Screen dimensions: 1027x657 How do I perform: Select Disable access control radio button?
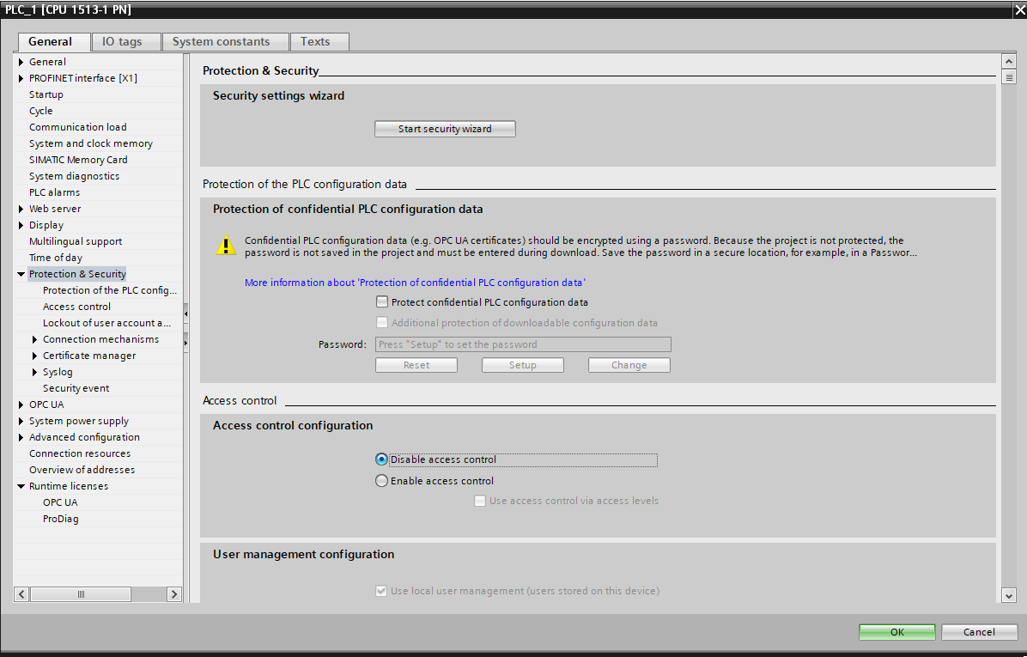point(382,459)
